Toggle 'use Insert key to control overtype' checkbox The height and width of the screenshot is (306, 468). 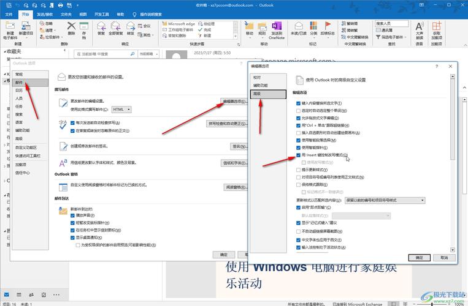pyautogui.click(x=298, y=155)
